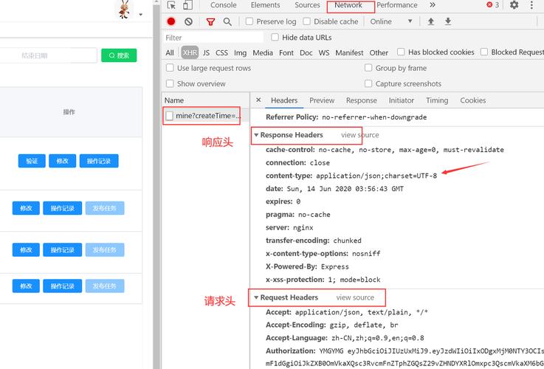Switch to the Sources tab

pyautogui.click(x=307, y=5)
